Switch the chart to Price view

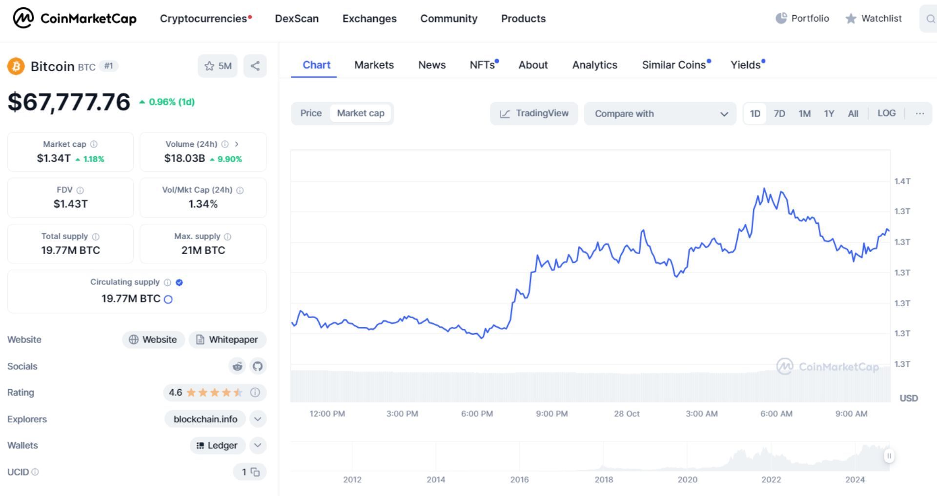pyautogui.click(x=311, y=113)
